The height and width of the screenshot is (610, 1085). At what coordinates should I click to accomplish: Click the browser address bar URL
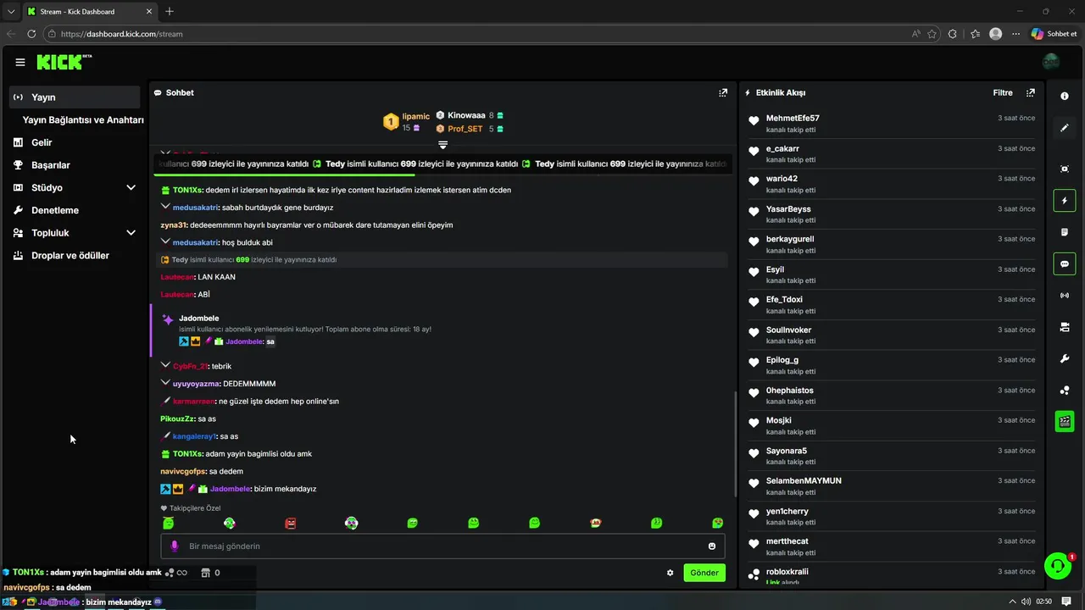122,34
